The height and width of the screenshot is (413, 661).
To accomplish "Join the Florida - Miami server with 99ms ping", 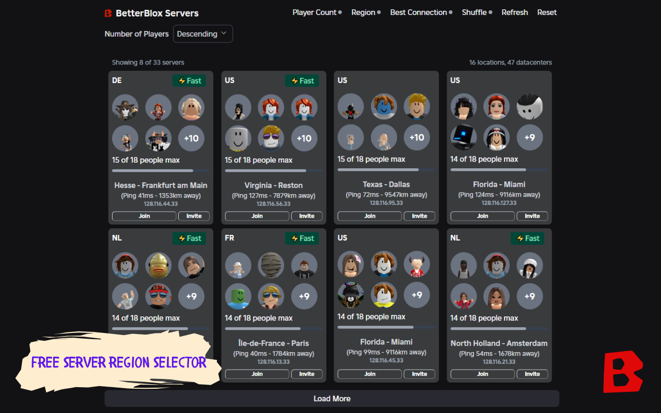I will [370, 374].
